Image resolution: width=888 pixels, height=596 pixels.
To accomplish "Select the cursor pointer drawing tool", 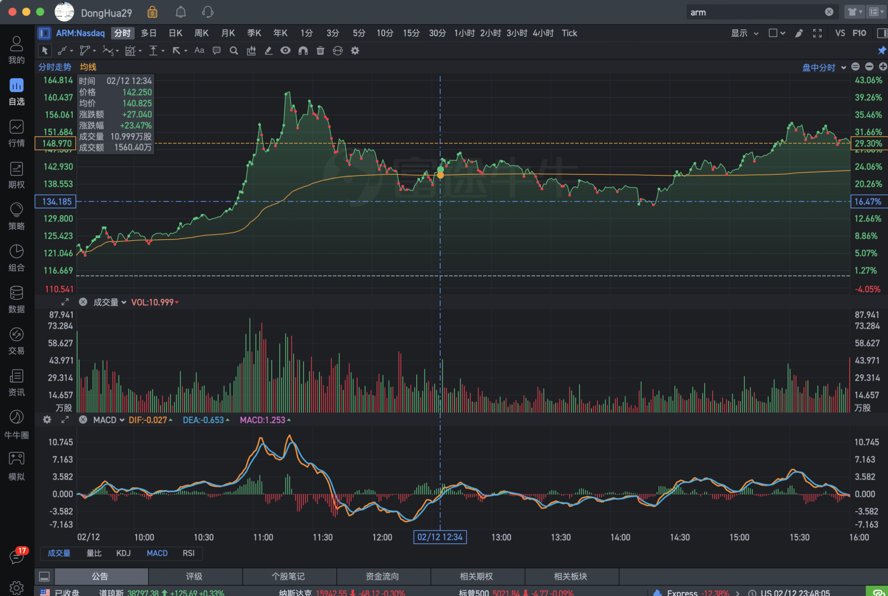I will coord(45,50).
